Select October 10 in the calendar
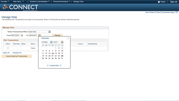 point(62,51)
